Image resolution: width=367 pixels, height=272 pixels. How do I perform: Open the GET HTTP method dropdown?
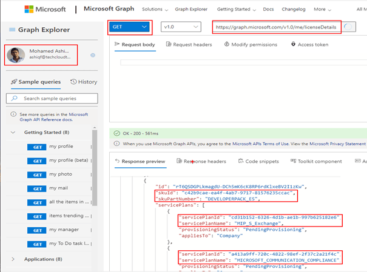pyautogui.click(x=129, y=27)
